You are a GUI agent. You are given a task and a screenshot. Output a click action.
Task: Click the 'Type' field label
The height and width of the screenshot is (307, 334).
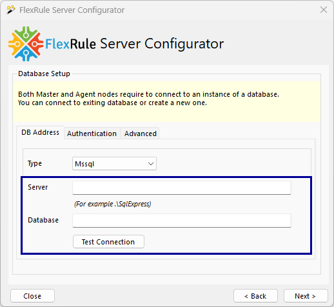click(x=35, y=164)
